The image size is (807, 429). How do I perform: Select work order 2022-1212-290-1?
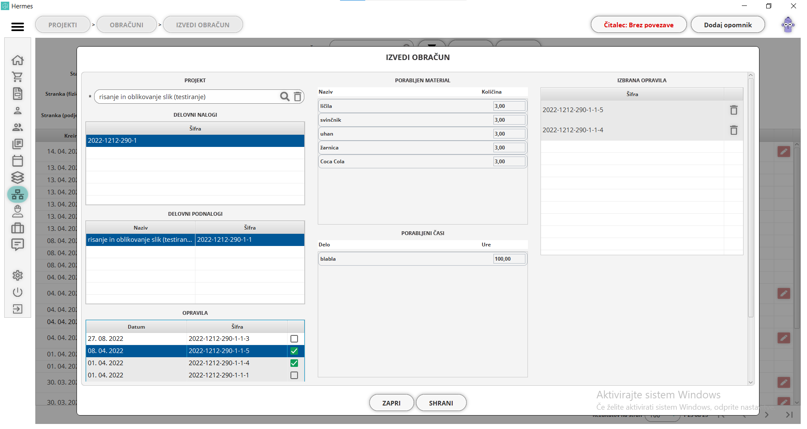[x=195, y=141]
